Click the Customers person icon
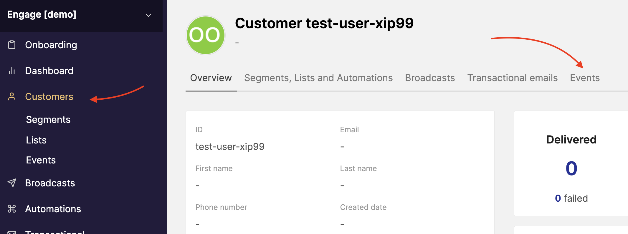The width and height of the screenshot is (628, 234). (12, 97)
